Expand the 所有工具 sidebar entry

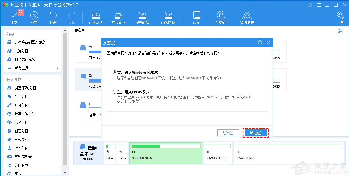pos(18,68)
